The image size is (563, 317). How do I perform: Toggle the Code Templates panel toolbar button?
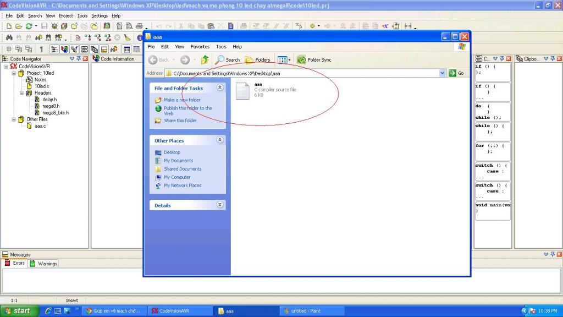[84, 49]
